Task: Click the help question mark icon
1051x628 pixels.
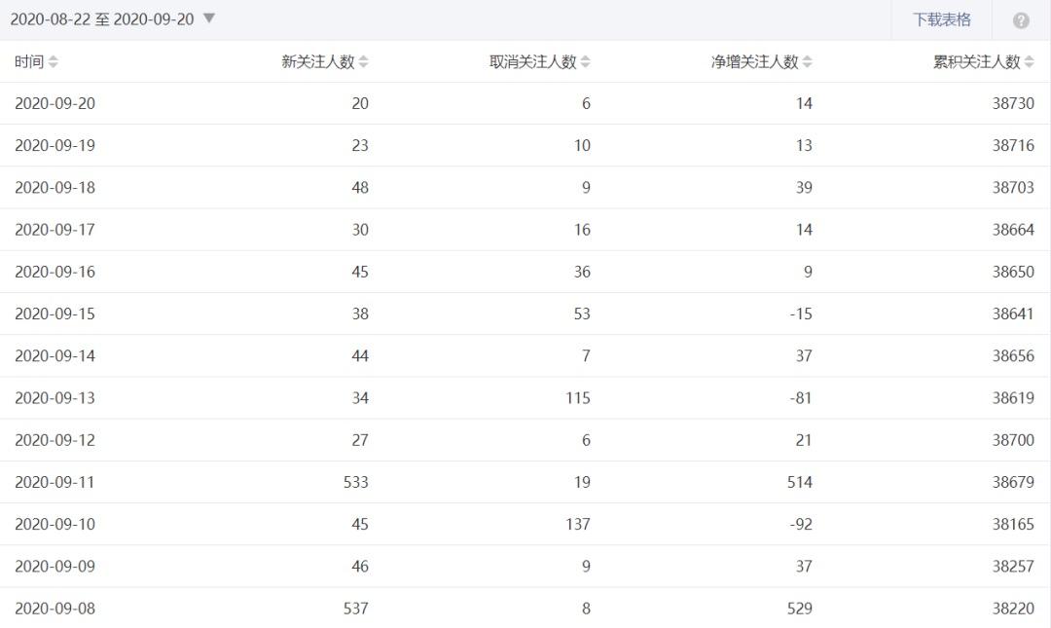Action: (x=1021, y=20)
